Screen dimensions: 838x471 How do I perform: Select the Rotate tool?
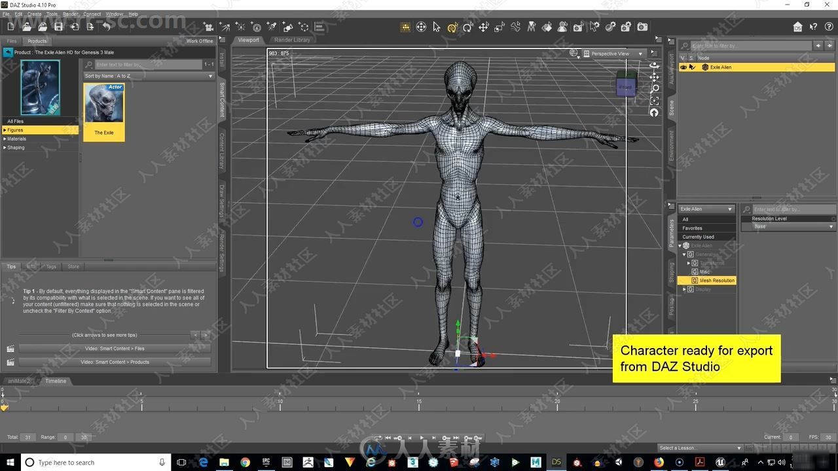pyautogui.click(x=467, y=27)
